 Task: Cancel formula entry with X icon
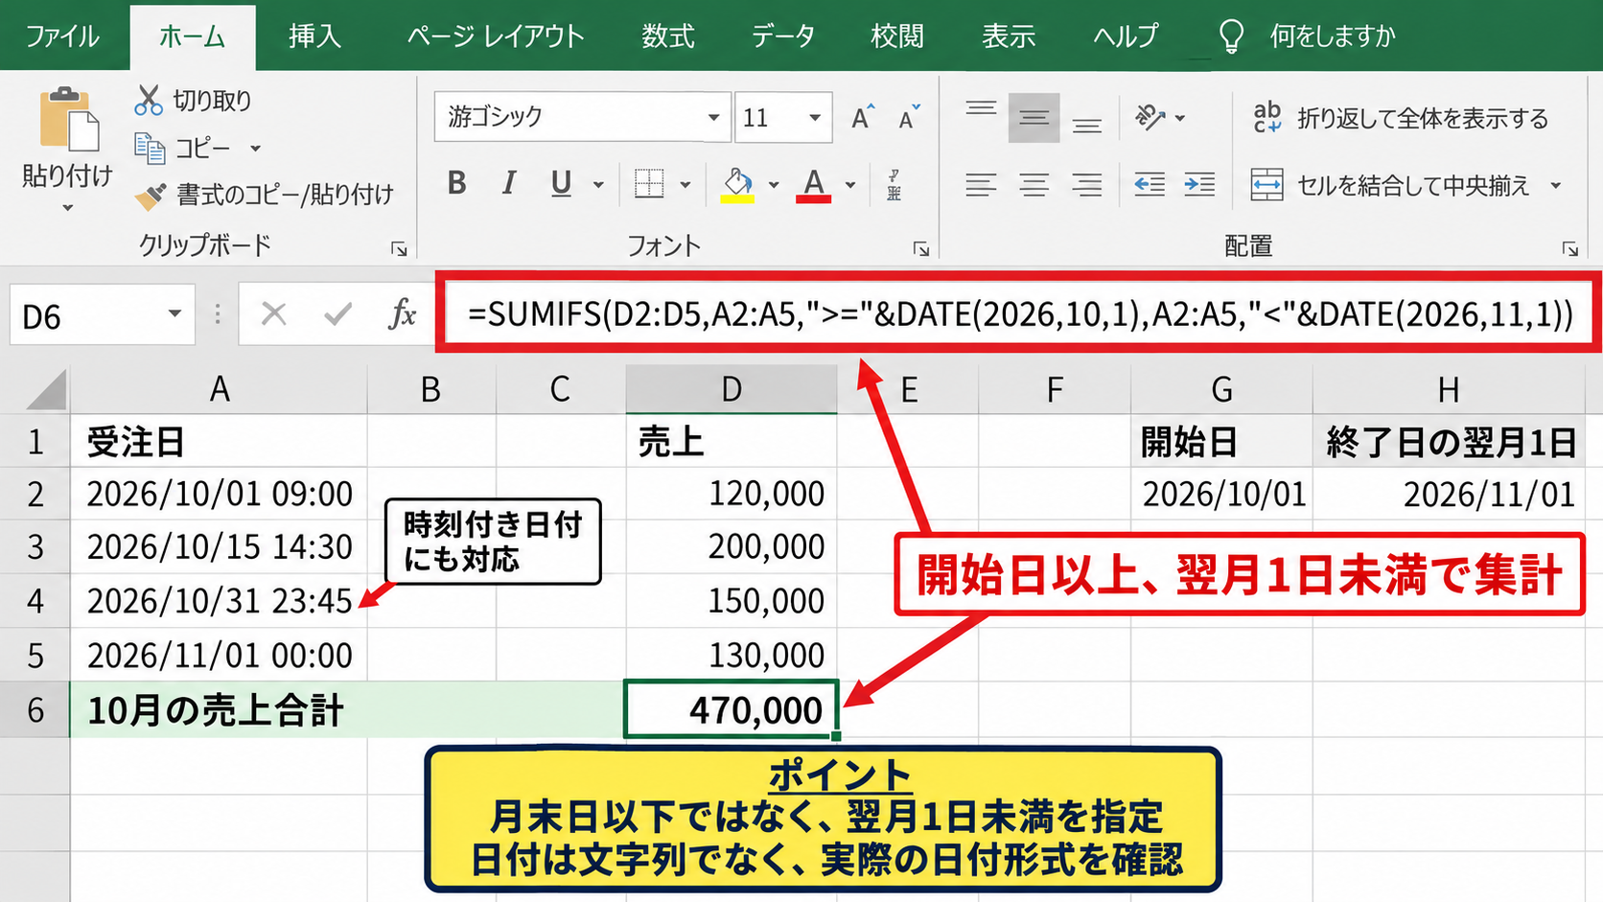[x=274, y=313]
